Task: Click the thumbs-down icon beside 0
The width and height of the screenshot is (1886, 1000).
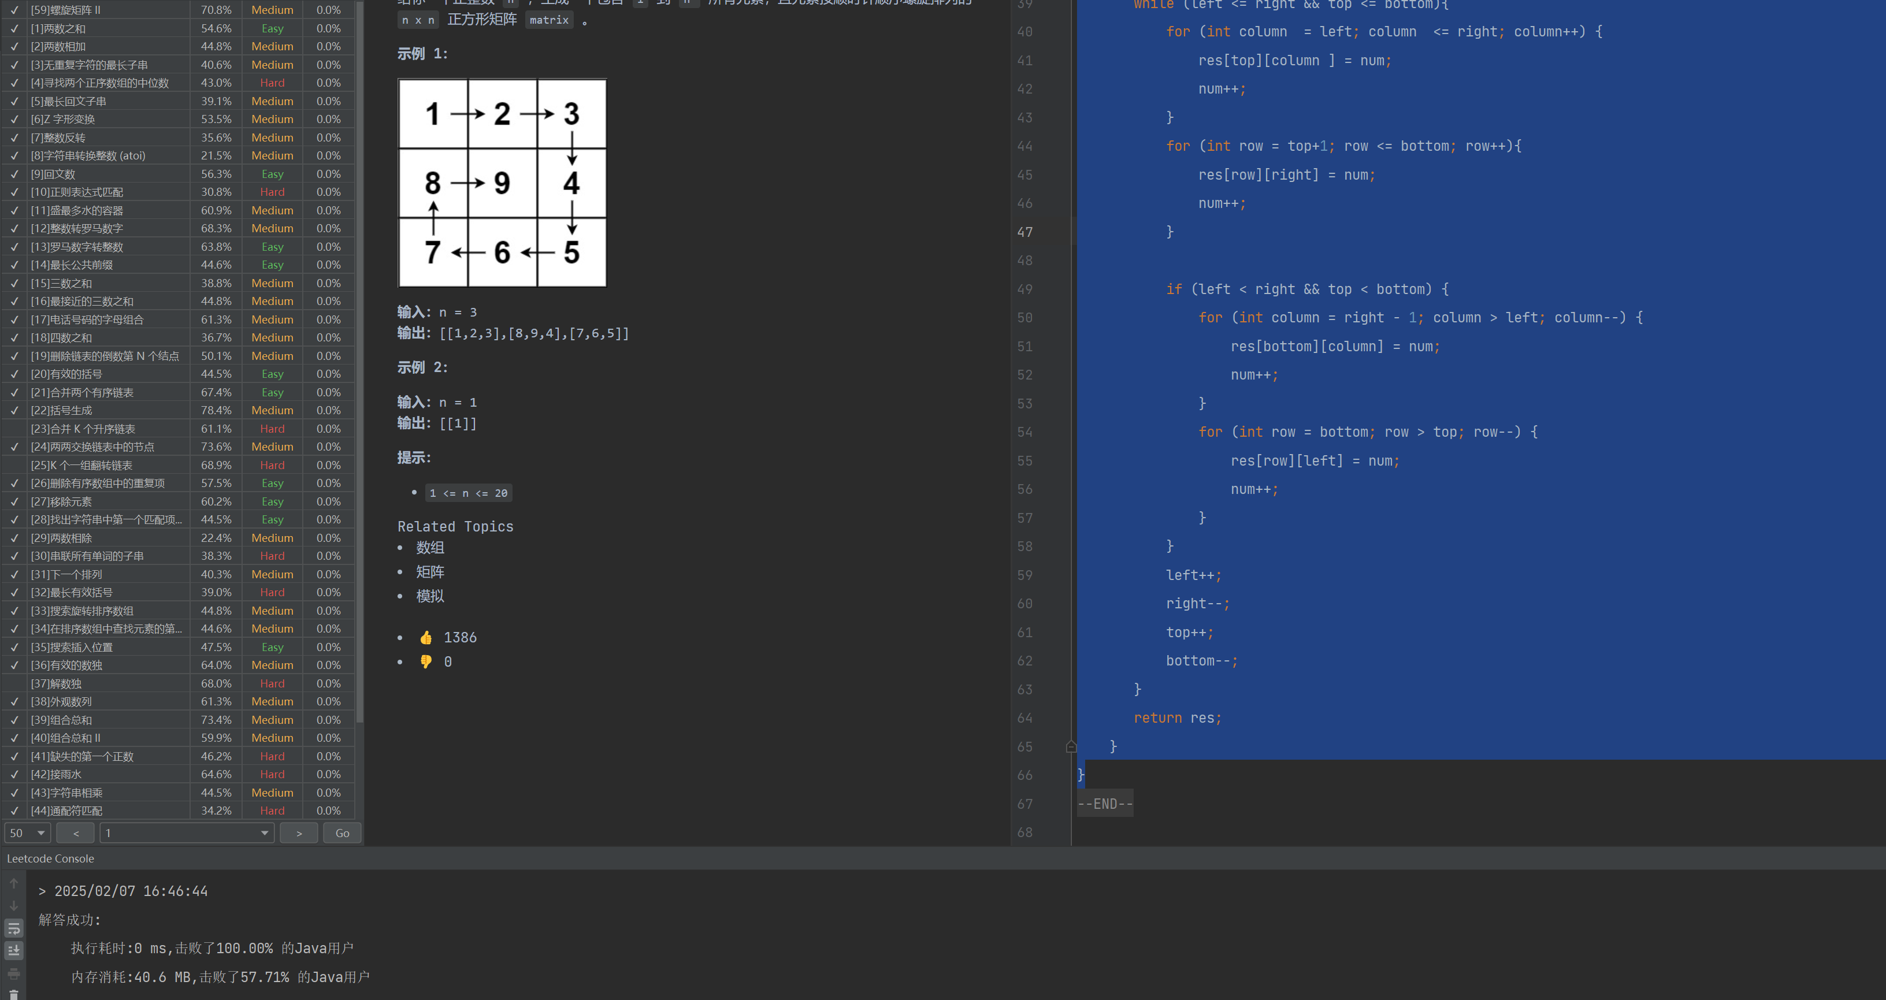Action: 426,662
